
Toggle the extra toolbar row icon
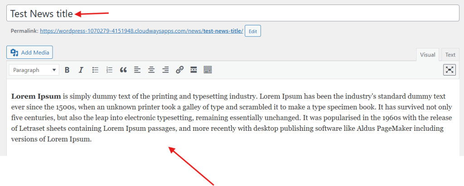pyautogui.click(x=208, y=70)
